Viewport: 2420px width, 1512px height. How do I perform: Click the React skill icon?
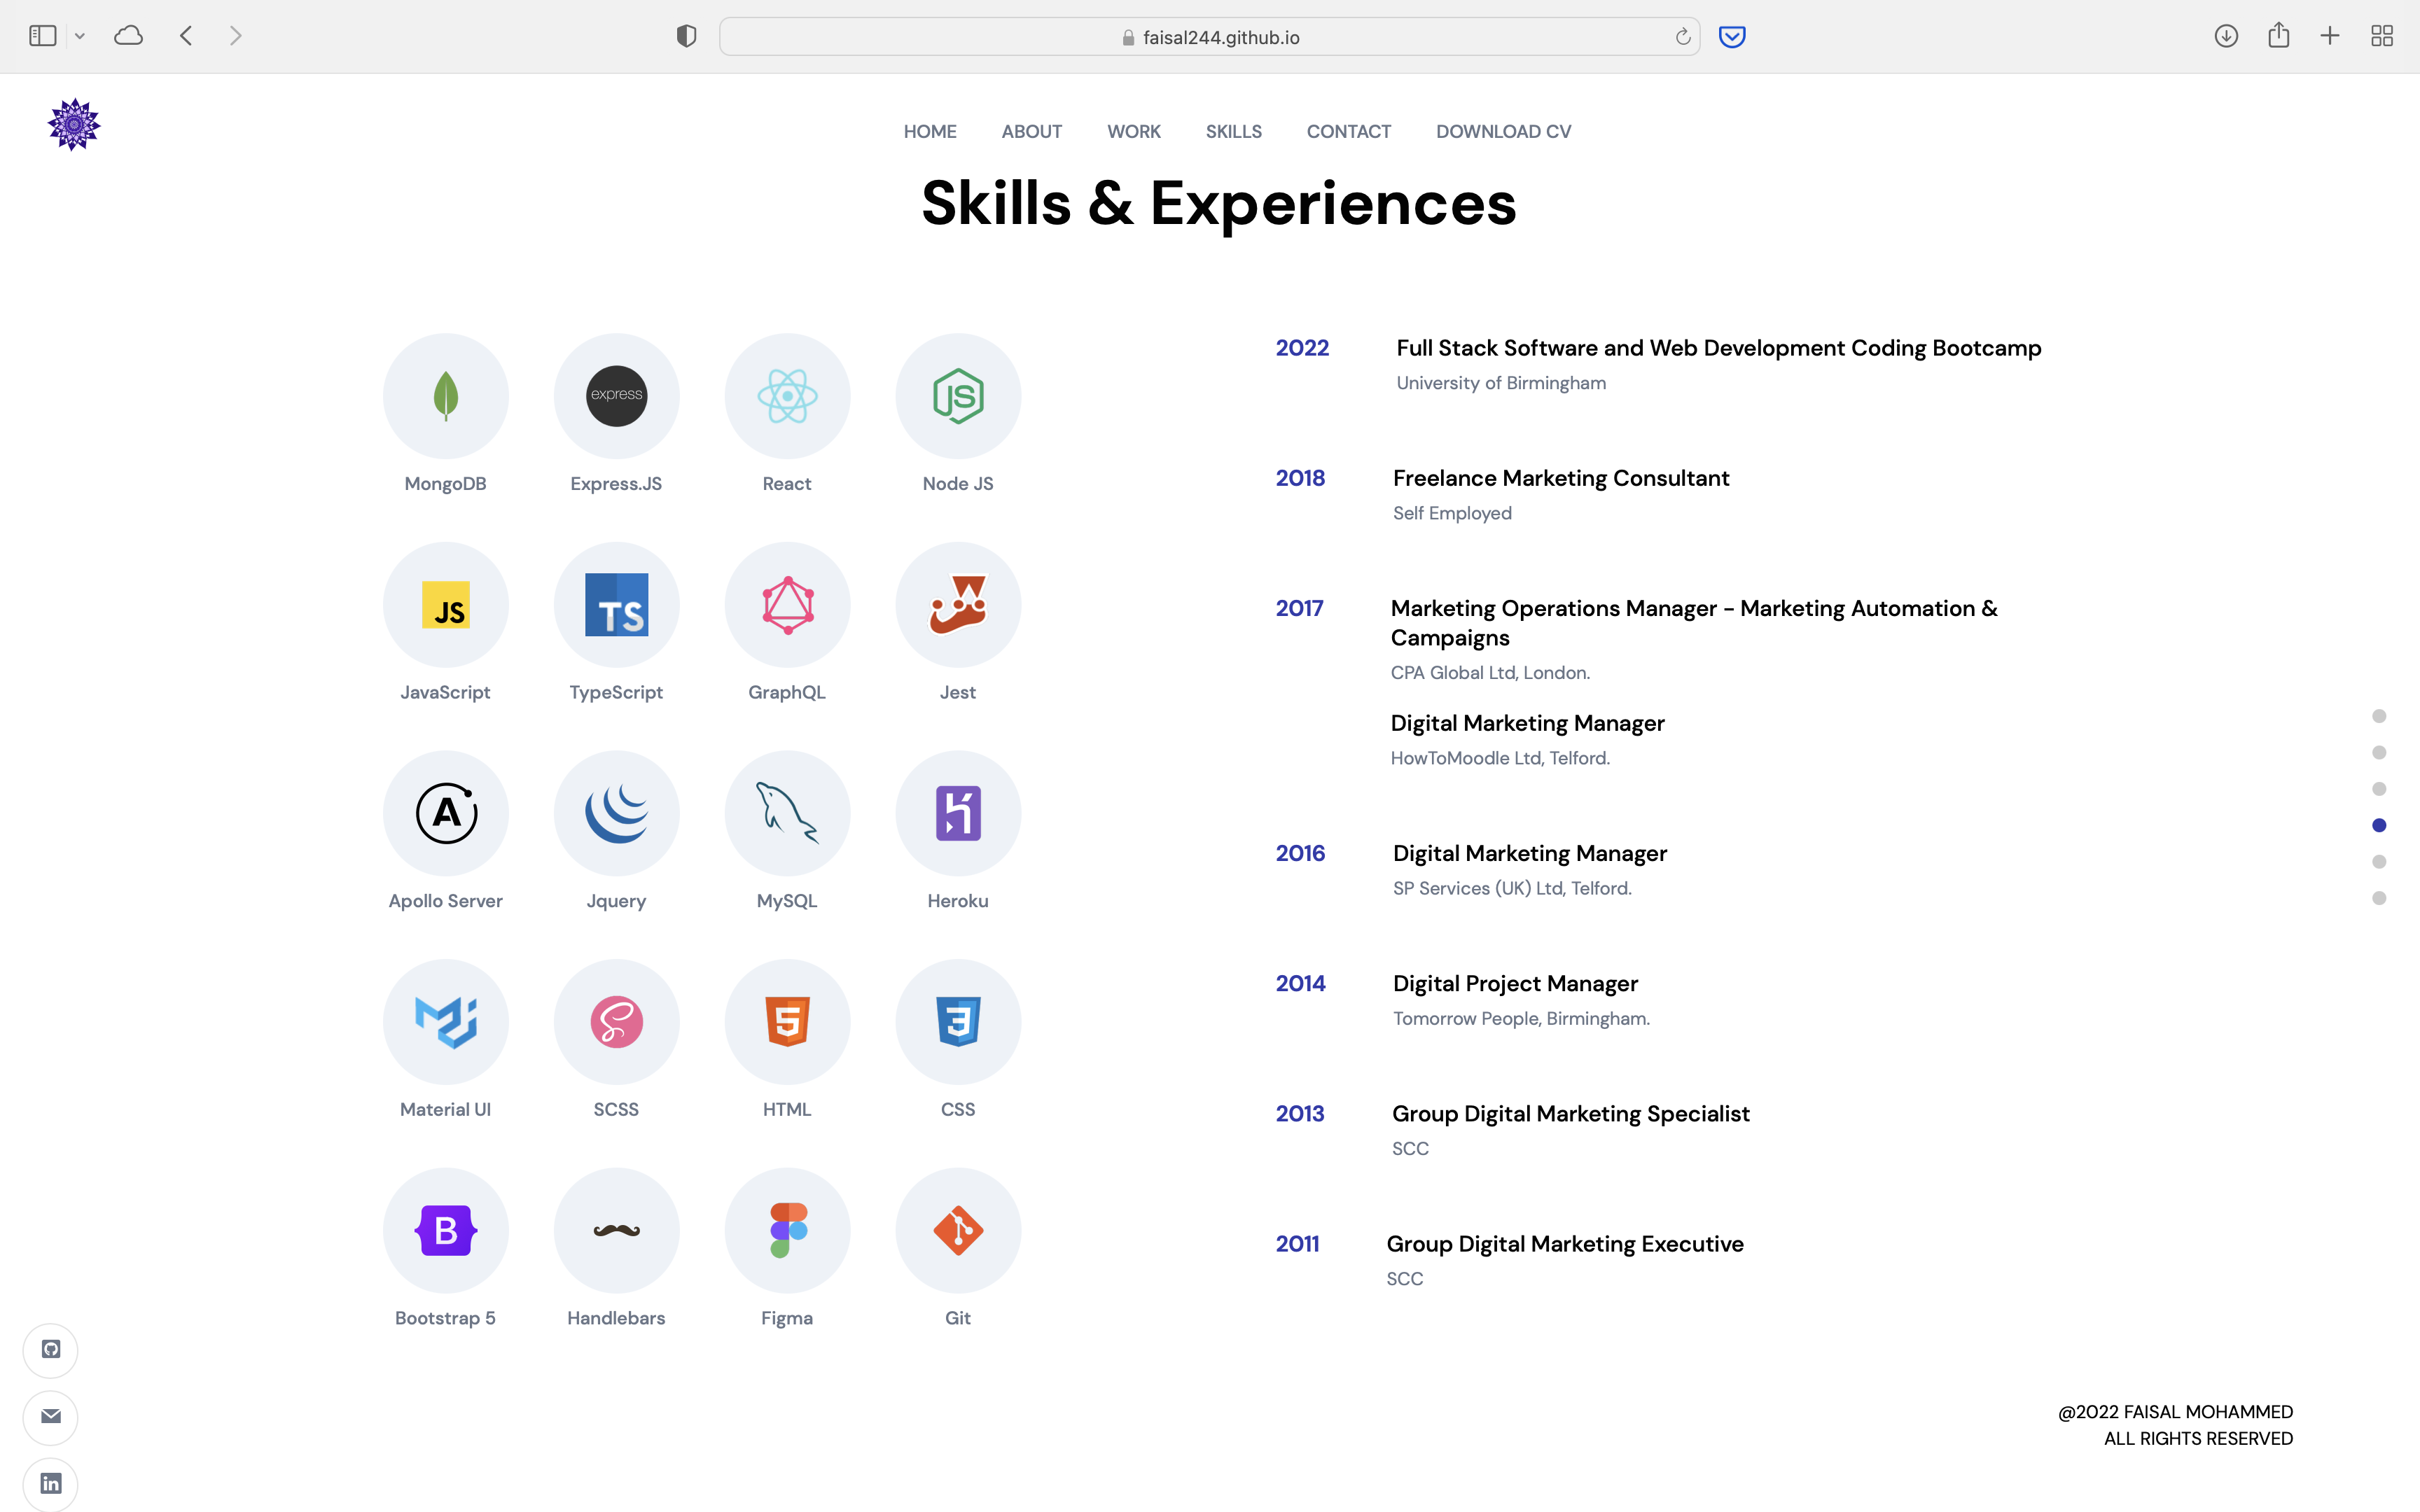tap(787, 396)
